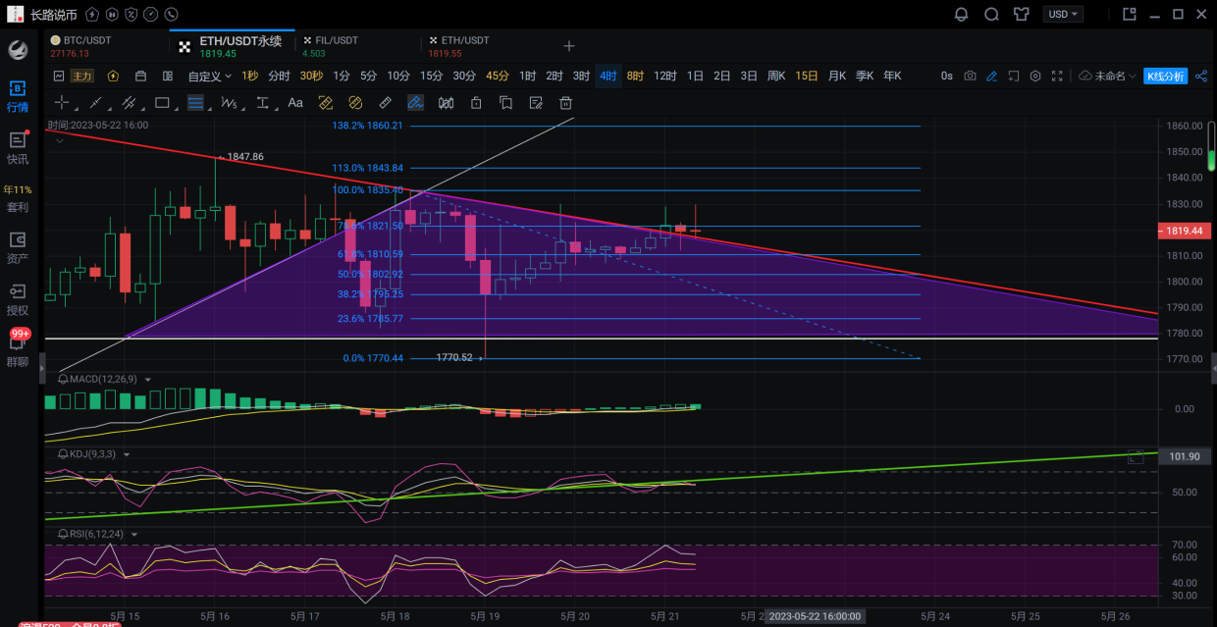Viewport: 1217px width, 627px height.
Task: Switch to the ETH/USDT spot tab
Action: click(483, 46)
